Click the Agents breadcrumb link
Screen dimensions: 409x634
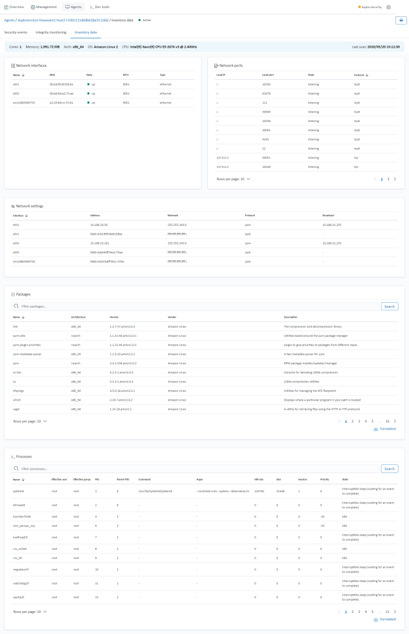coord(9,20)
